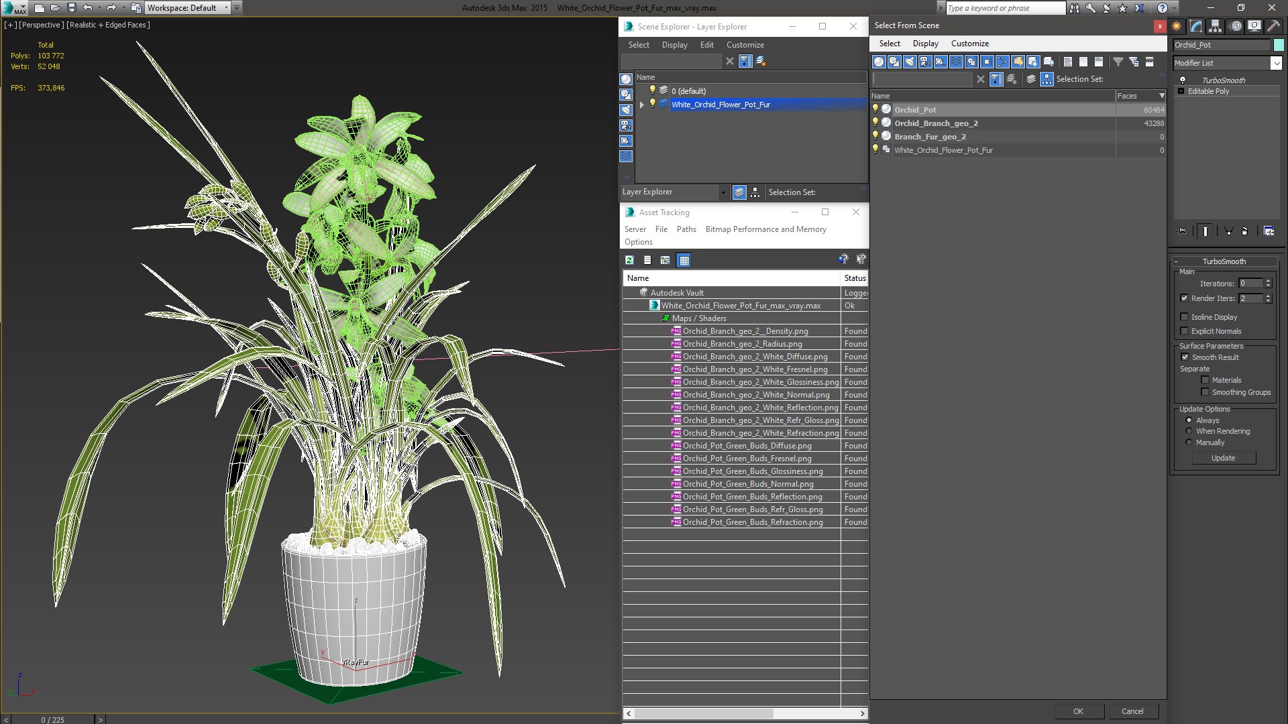1288x724 pixels.
Task: Click Select Invert icon in Select From Scene
Action: click(x=1099, y=62)
